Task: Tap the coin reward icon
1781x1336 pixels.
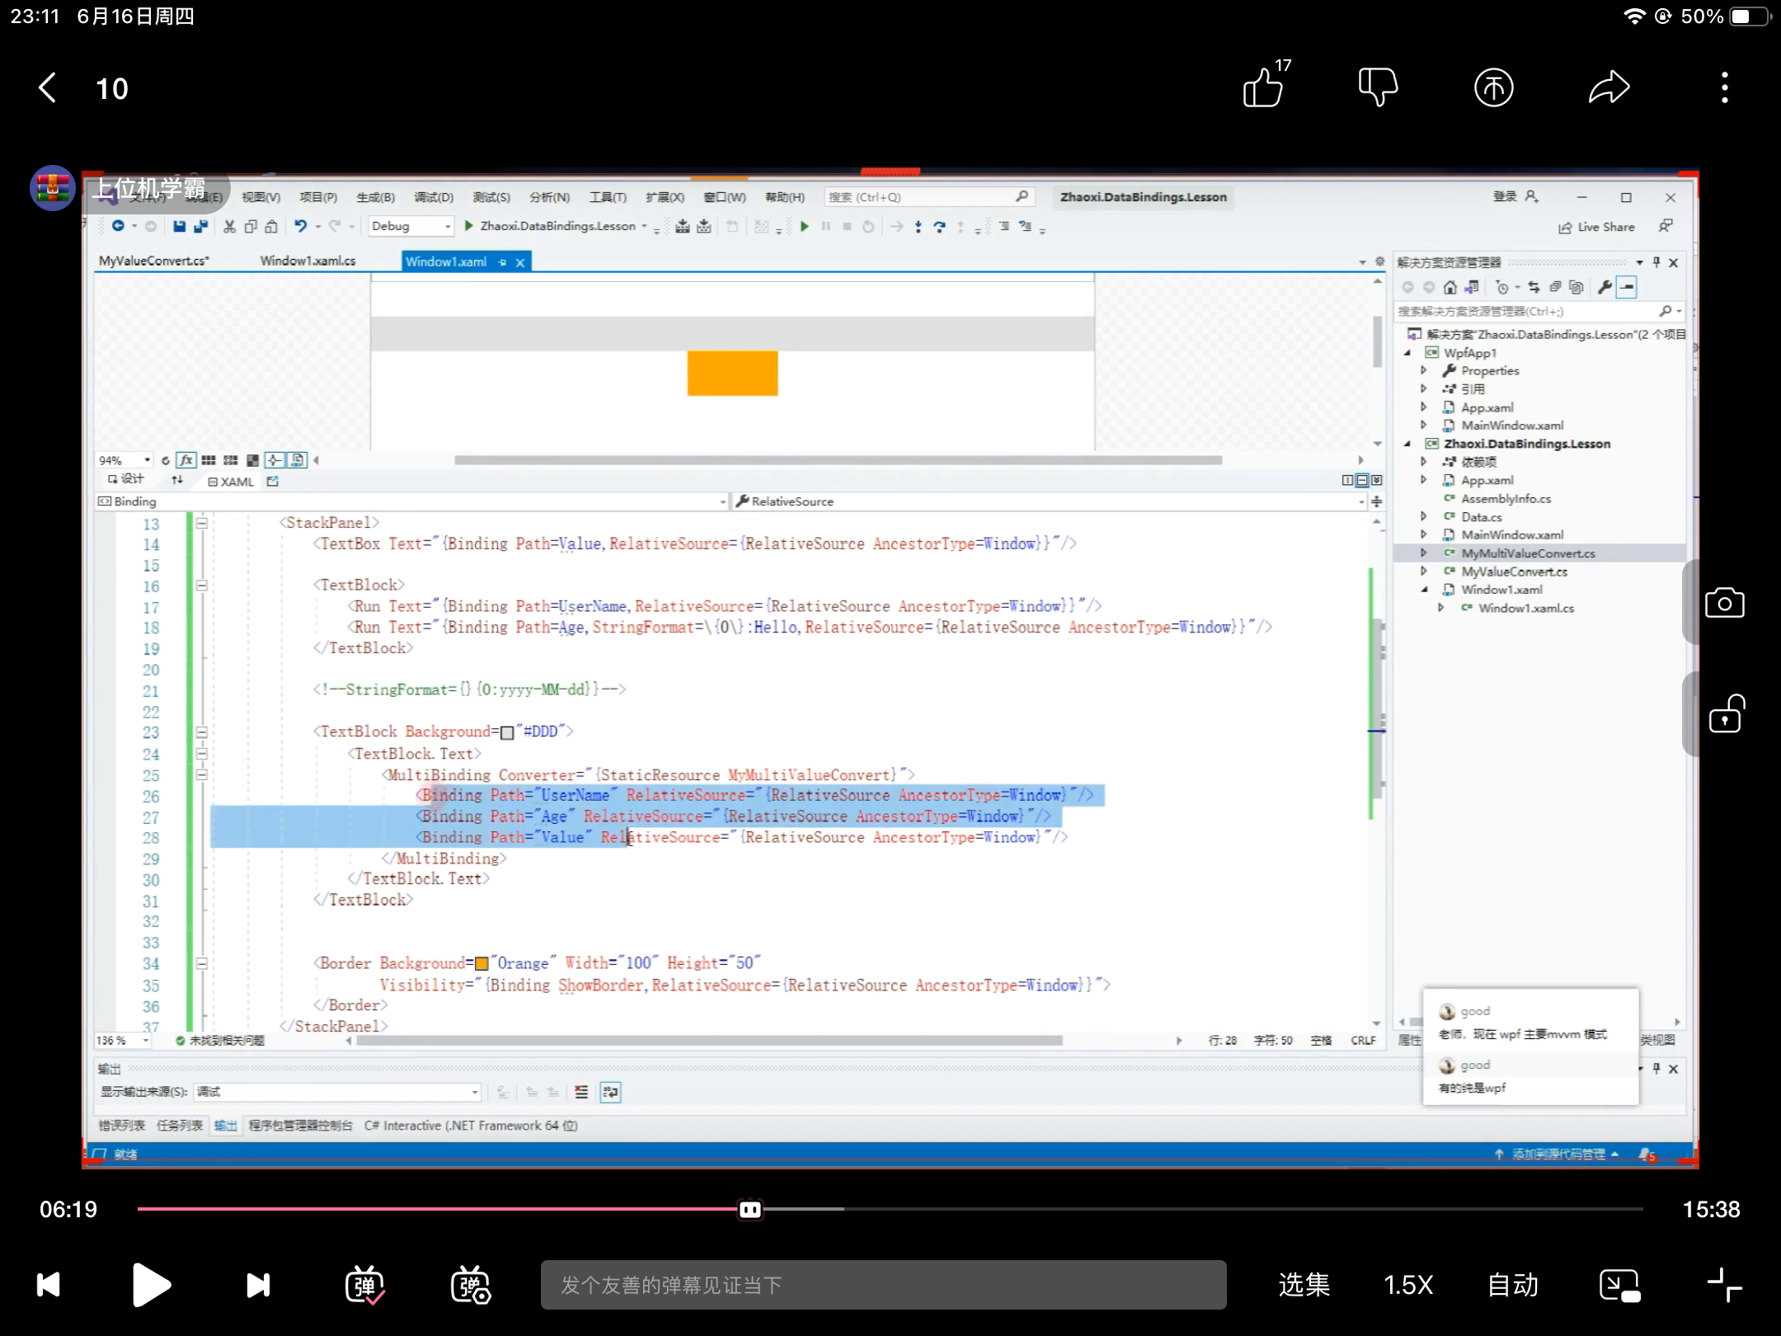Action: tap(1493, 87)
